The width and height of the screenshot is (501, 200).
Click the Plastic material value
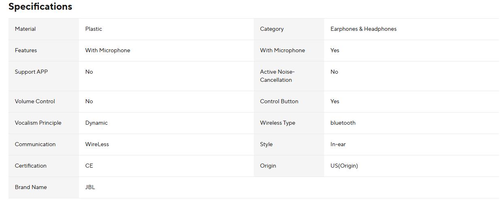pos(93,29)
